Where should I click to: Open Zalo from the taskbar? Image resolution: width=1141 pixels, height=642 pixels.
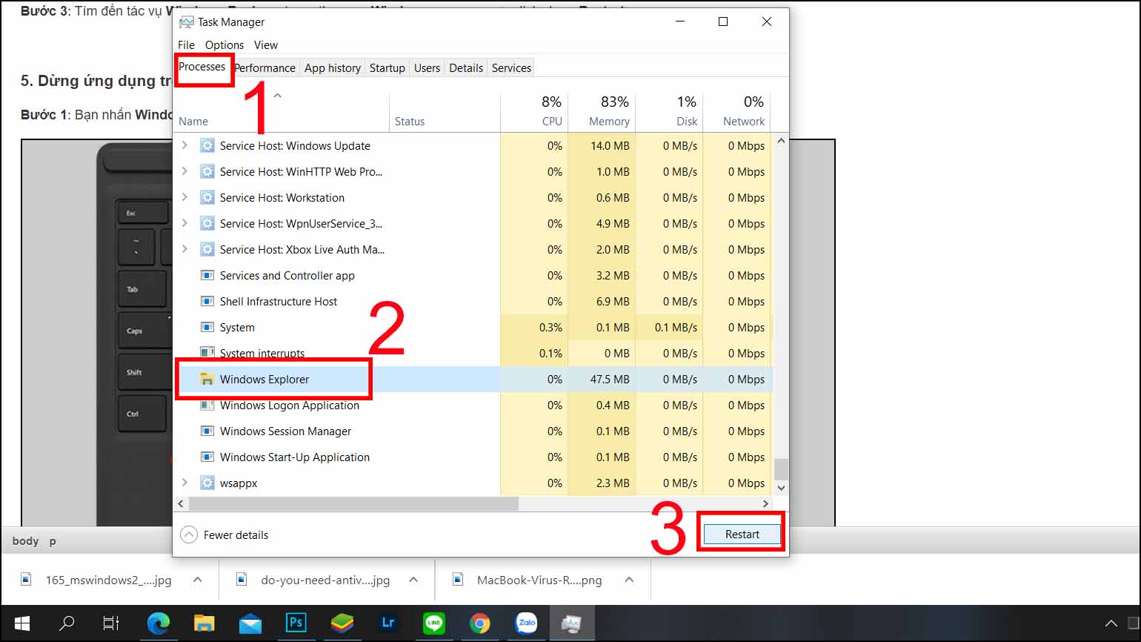pos(526,623)
